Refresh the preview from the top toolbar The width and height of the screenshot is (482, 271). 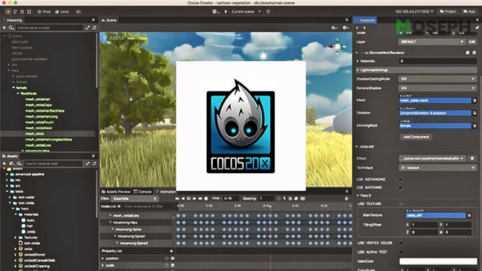268,12
